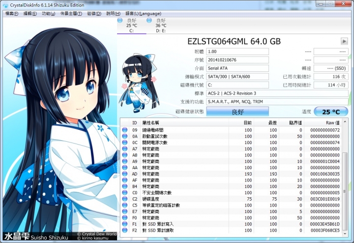The image size is (354, 243).
Task: Click the interface field Serial ATA
Action: (x=237, y=68)
